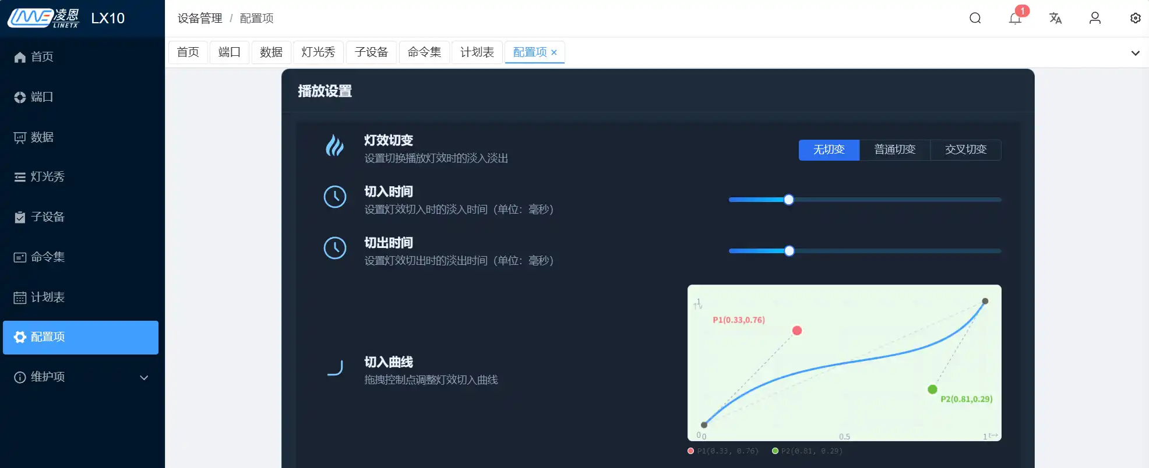Screen dimensions: 1149x468
Task: Click the clock icon beside 切出时间
Action: [335, 248]
